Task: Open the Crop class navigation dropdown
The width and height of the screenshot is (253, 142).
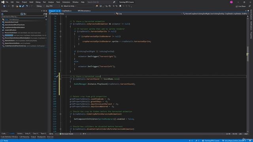Action: click(x=149, y=14)
